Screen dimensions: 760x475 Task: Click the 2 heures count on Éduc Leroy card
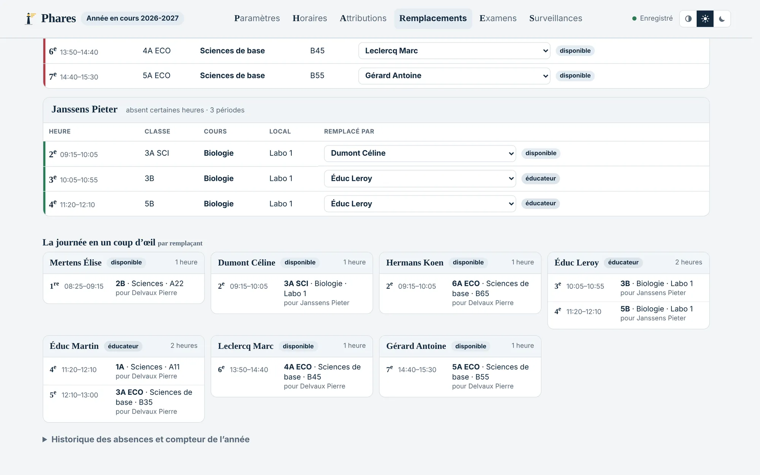click(688, 262)
